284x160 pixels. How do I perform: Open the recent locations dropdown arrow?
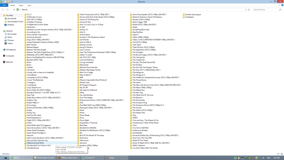point(11,10)
